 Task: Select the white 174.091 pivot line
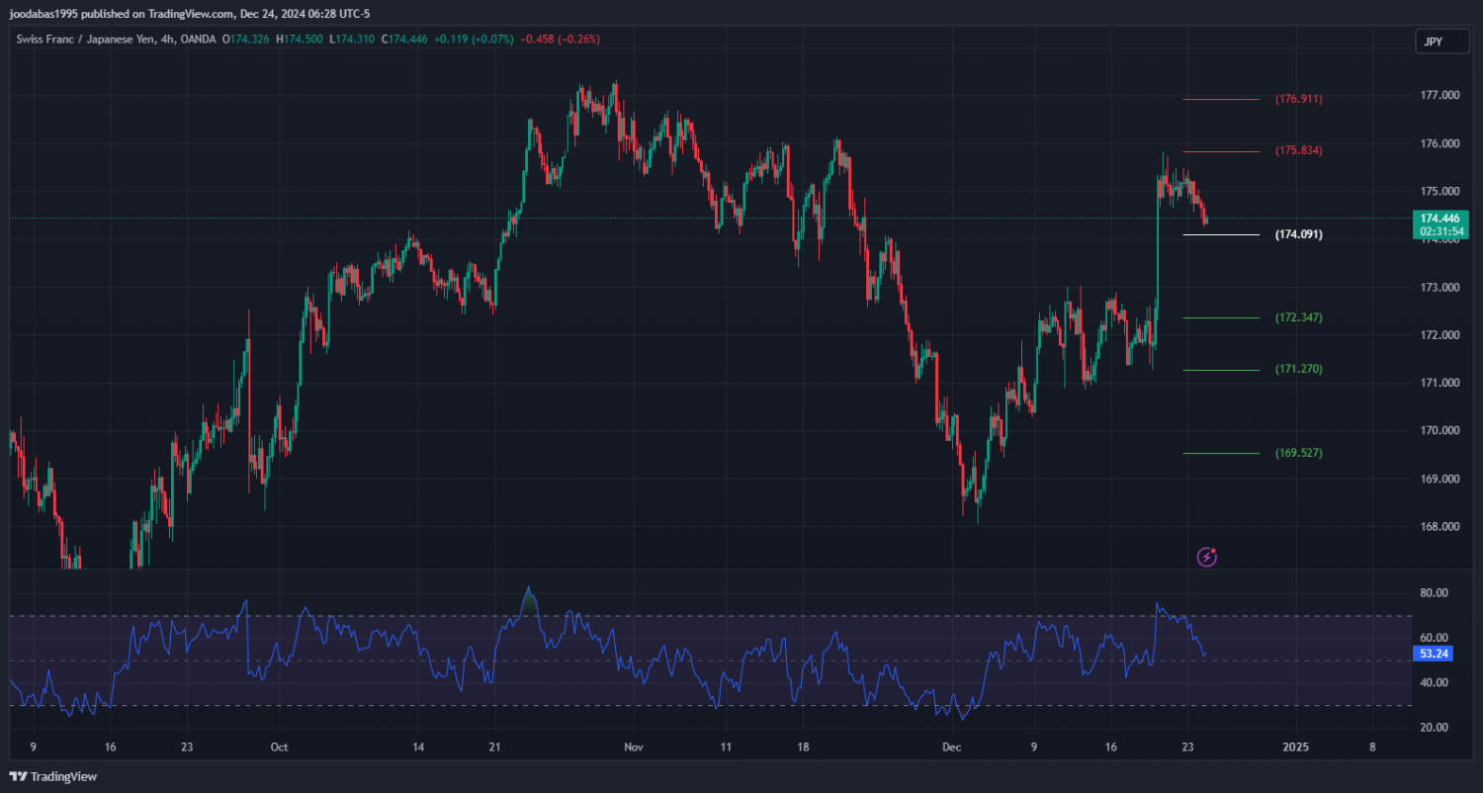click(1221, 234)
